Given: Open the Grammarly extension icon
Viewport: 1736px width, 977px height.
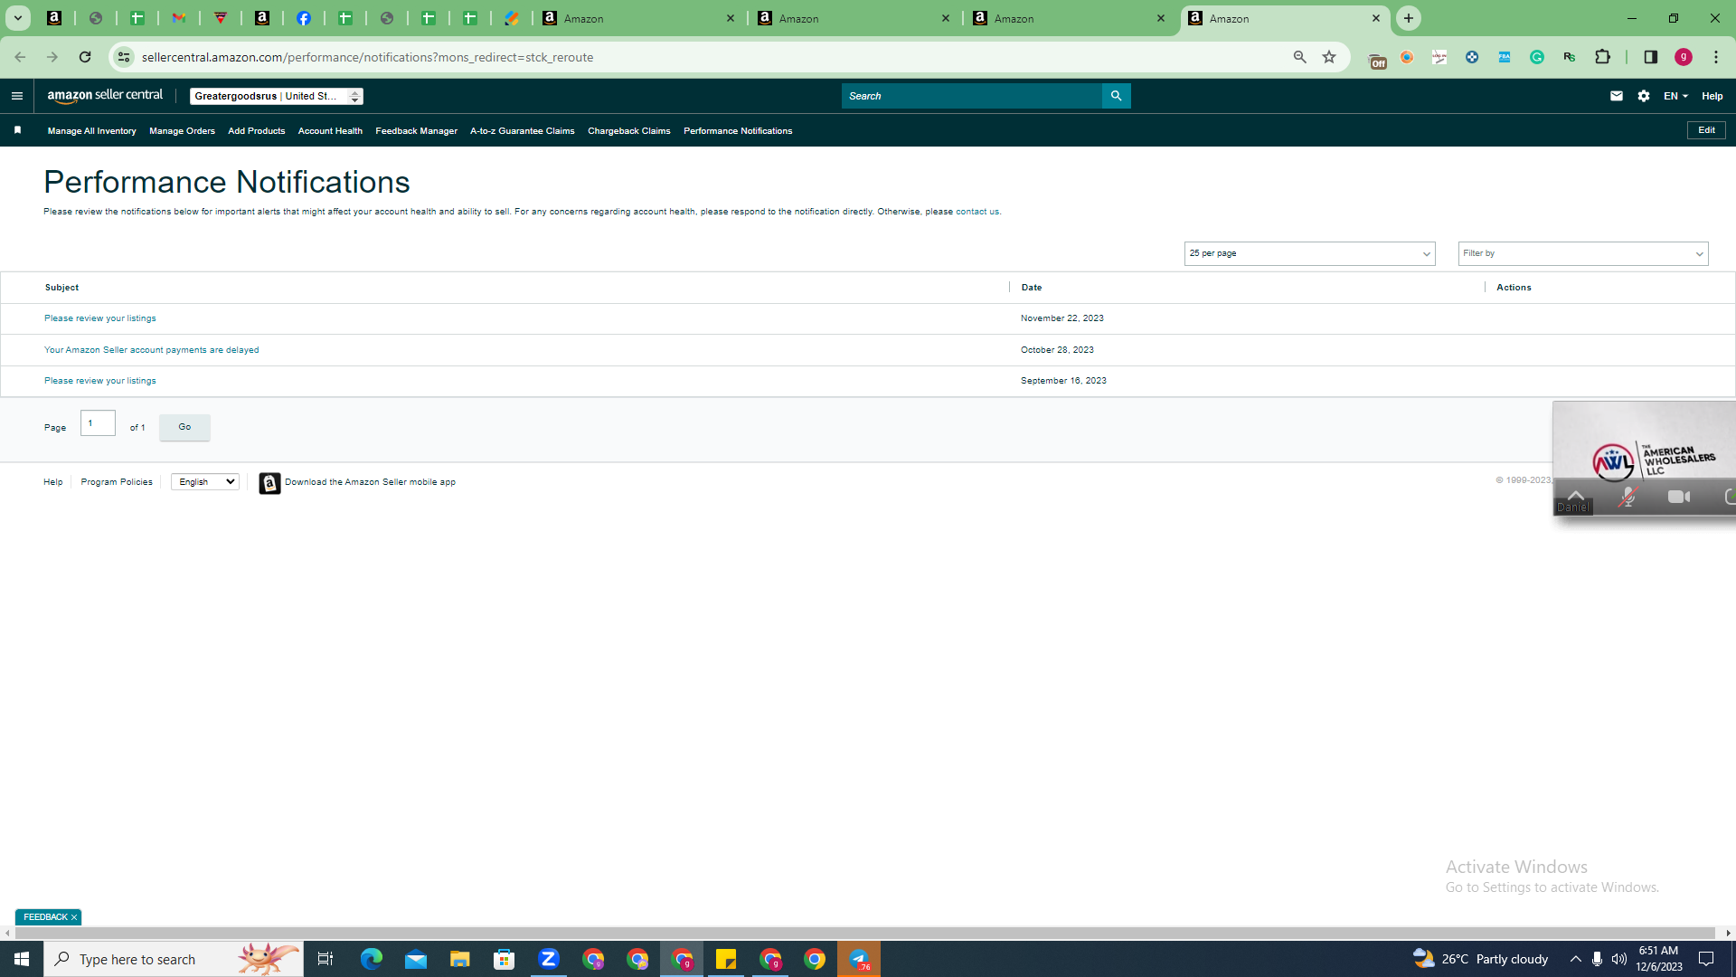Looking at the screenshot, I should tap(1537, 57).
